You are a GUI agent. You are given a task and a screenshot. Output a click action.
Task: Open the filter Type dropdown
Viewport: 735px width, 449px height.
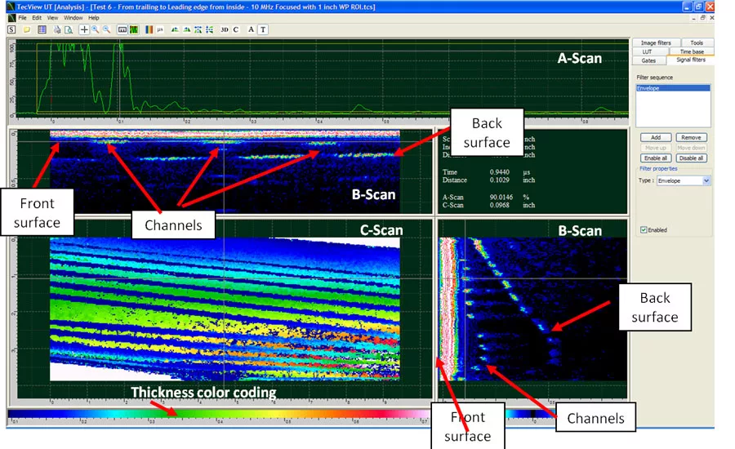click(684, 181)
